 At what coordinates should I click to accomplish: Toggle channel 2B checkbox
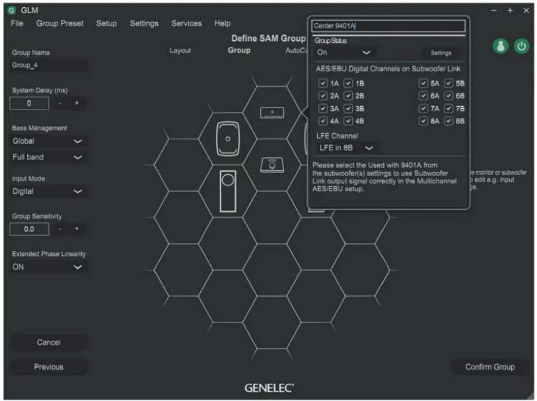pos(348,96)
